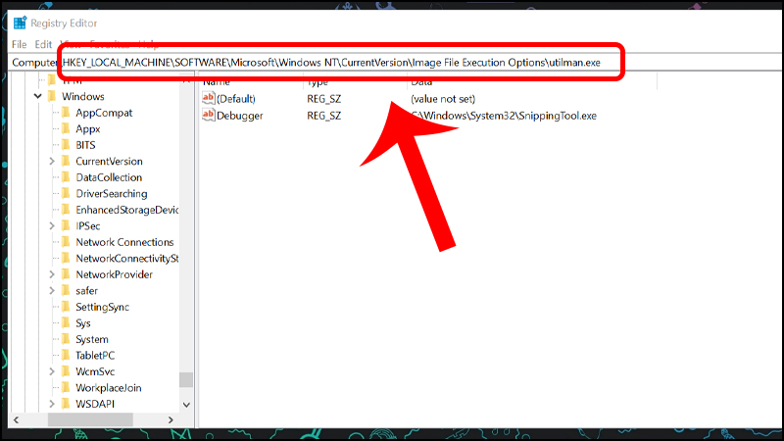The width and height of the screenshot is (784, 441).
Task: Expand the CurrentVersion key
Action: [x=52, y=161]
